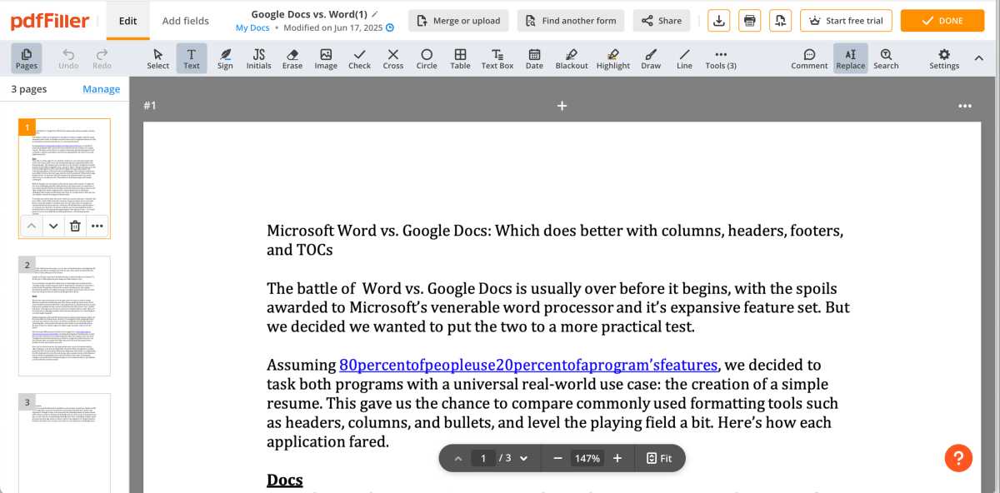Choose the Blackout tool
Screen dimensions: 1000x493
click(572, 58)
